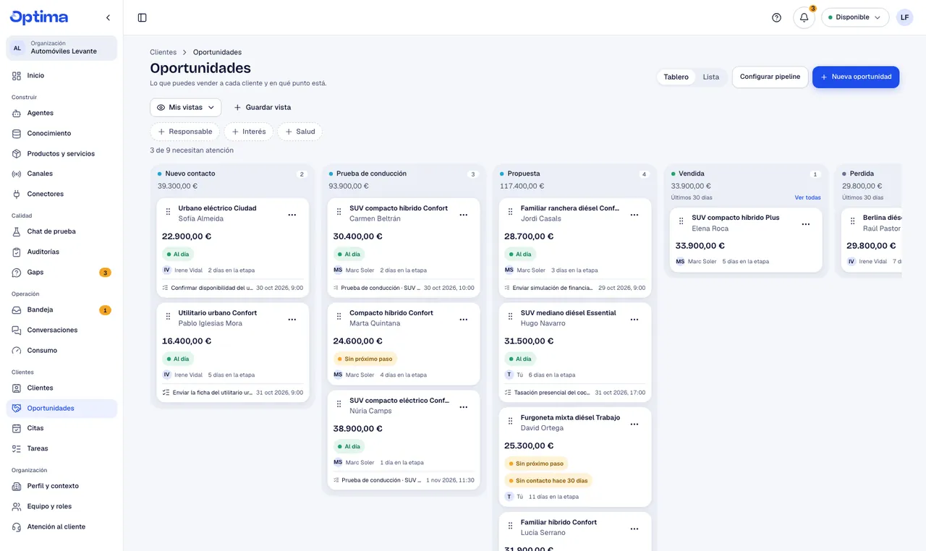
Task: Expand the Mis vistas dropdown
Action: pyautogui.click(x=186, y=107)
